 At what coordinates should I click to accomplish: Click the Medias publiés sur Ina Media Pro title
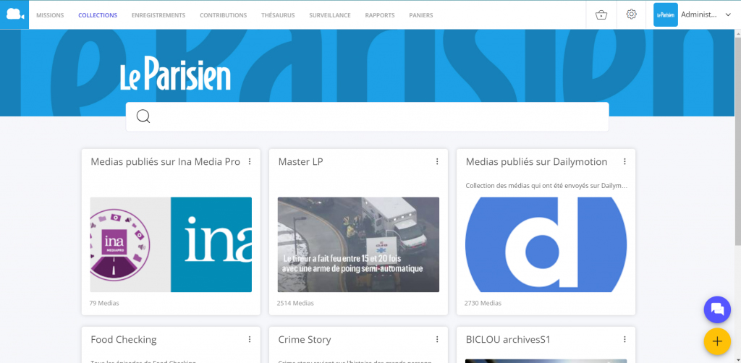[166, 162]
